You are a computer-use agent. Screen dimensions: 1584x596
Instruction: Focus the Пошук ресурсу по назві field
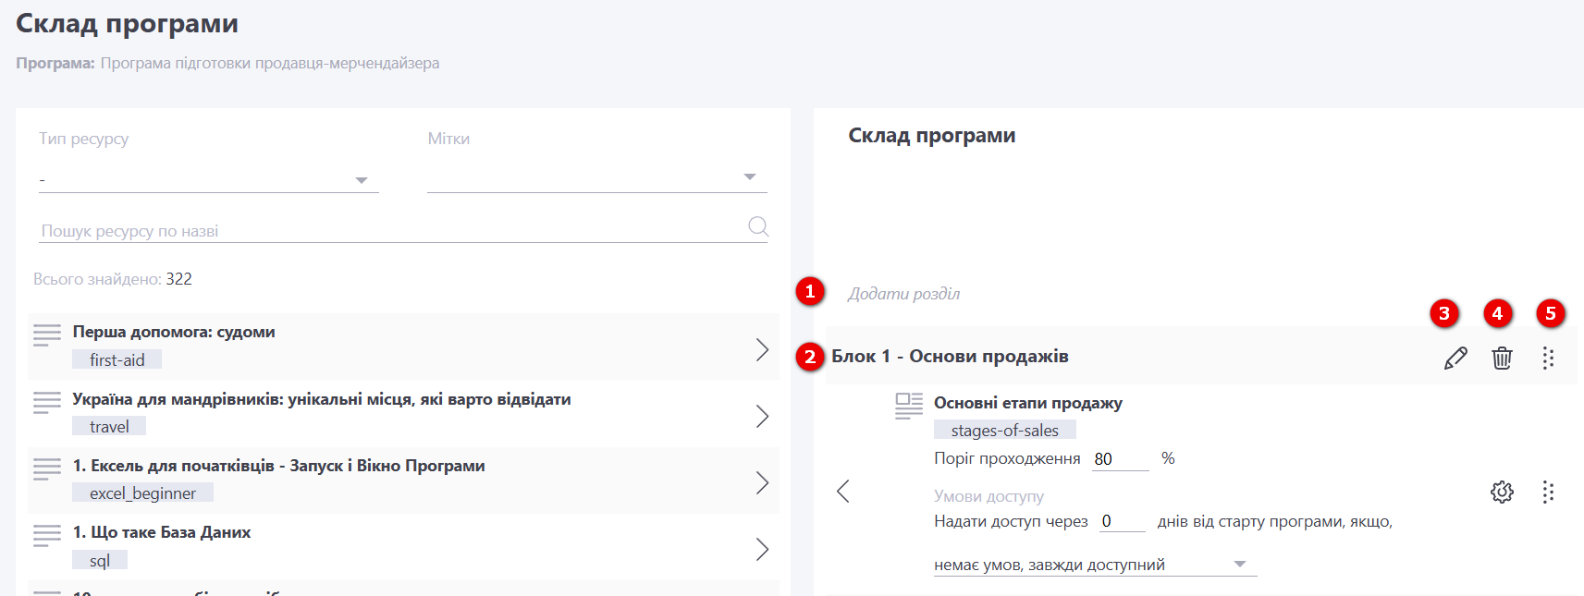(x=388, y=231)
